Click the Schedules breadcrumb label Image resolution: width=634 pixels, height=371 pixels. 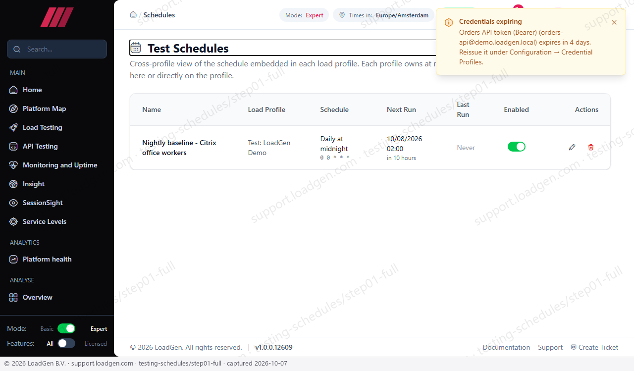[x=159, y=15]
